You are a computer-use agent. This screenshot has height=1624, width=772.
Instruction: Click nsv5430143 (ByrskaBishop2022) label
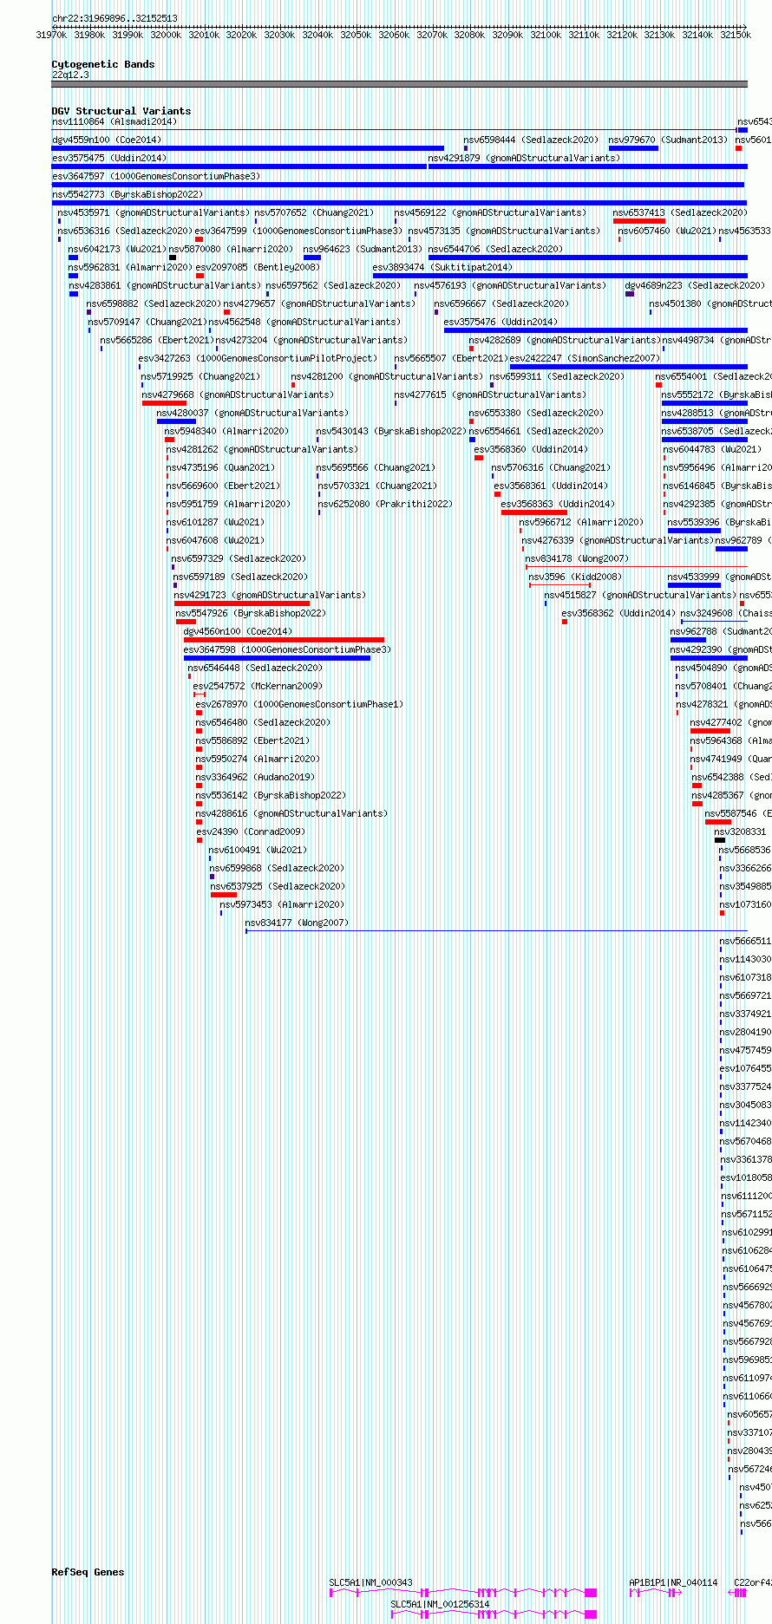pyautogui.click(x=391, y=431)
